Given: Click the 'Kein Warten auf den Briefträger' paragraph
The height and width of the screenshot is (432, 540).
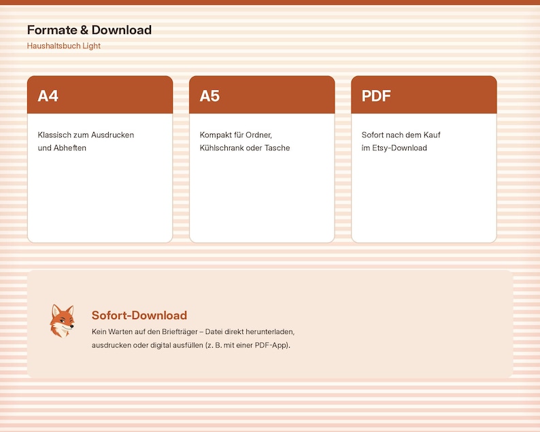Looking at the screenshot, I should tap(193, 338).
